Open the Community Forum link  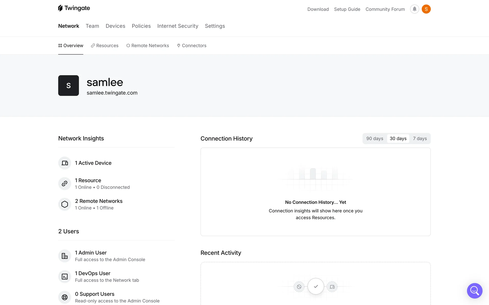385,9
